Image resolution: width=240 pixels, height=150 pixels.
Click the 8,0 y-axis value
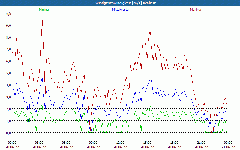[x=9, y=37]
